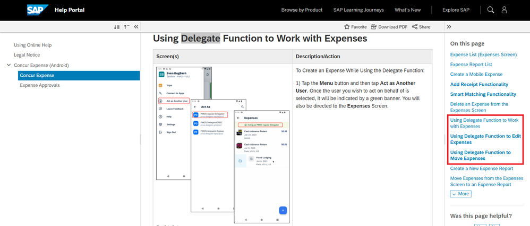Collapse the right sidebar with double chevron
This screenshot has width=530, height=226.
point(449,27)
